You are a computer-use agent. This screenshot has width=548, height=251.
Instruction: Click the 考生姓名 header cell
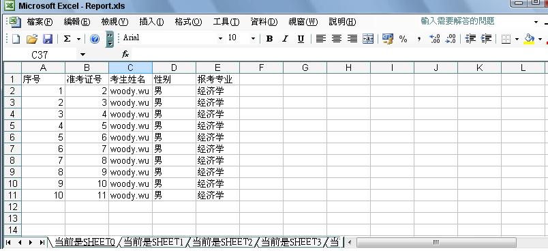tap(130, 79)
